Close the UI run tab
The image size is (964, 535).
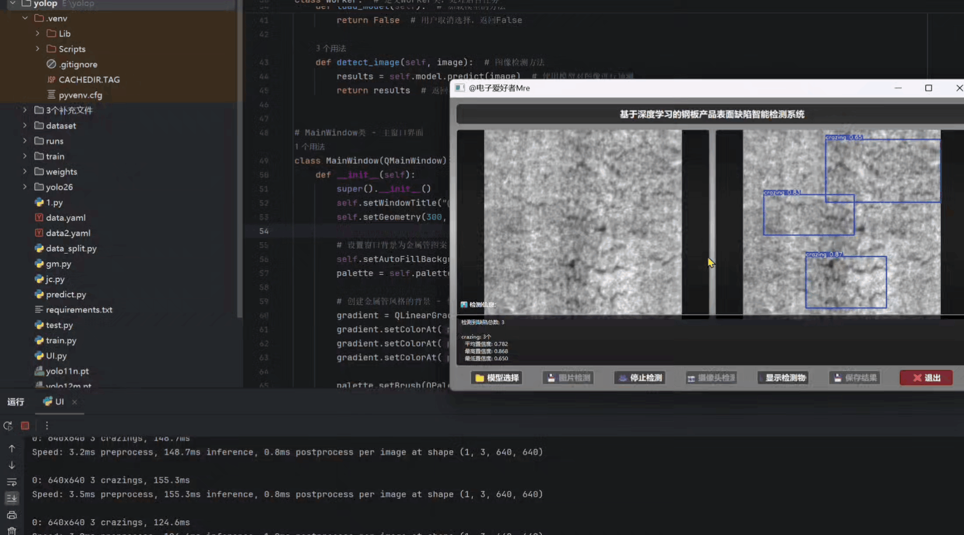tap(74, 402)
